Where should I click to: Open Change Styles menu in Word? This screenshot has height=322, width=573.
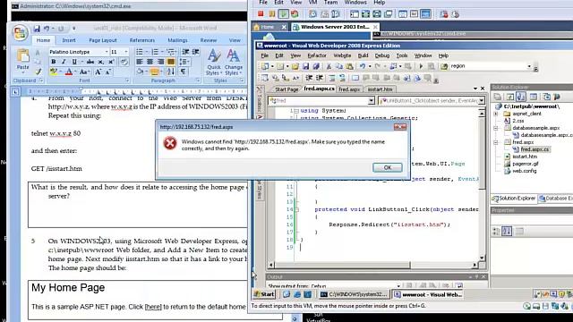[234, 62]
